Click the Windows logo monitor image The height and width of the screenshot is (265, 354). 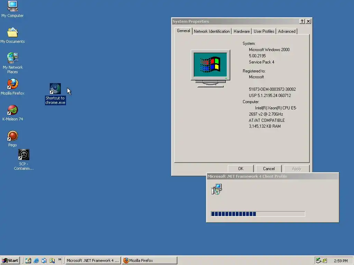211,69
